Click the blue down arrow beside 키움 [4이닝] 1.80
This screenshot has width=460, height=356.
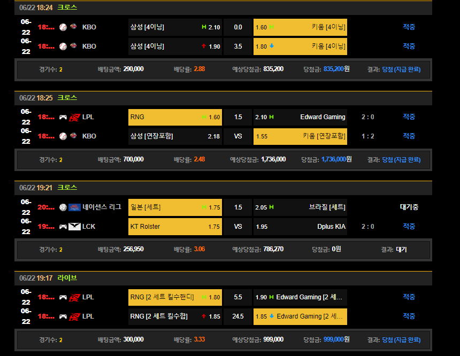pyautogui.click(x=272, y=47)
